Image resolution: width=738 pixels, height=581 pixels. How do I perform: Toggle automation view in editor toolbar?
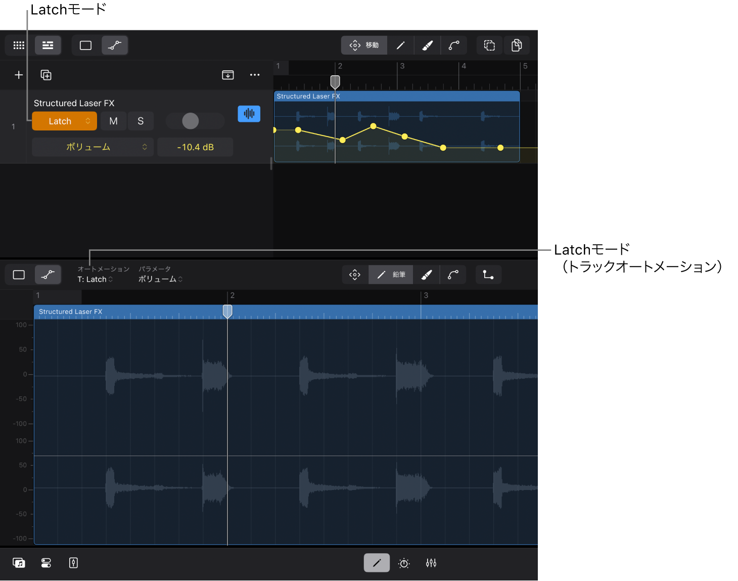coord(48,275)
